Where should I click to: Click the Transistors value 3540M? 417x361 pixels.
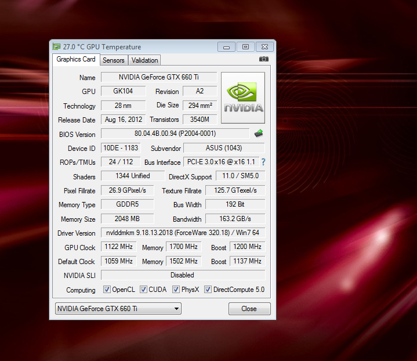click(200, 120)
